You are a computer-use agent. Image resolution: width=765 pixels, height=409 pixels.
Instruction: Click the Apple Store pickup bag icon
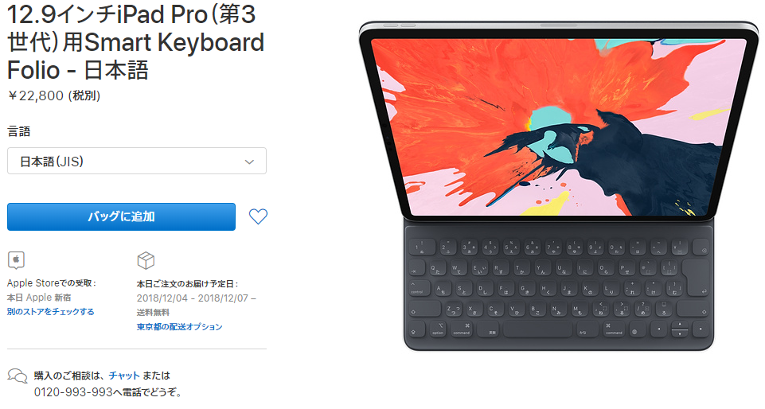click(x=16, y=260)
